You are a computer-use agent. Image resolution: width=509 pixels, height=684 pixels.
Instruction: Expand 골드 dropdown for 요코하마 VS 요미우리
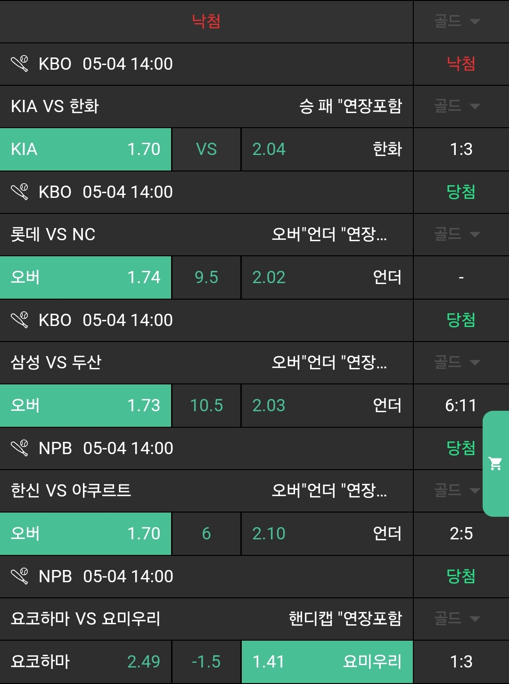click(457, 619)
